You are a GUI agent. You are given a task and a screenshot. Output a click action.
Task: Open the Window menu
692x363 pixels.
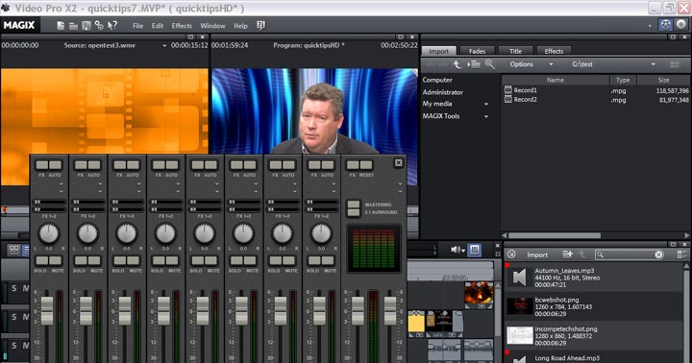[x=212, y=26]
